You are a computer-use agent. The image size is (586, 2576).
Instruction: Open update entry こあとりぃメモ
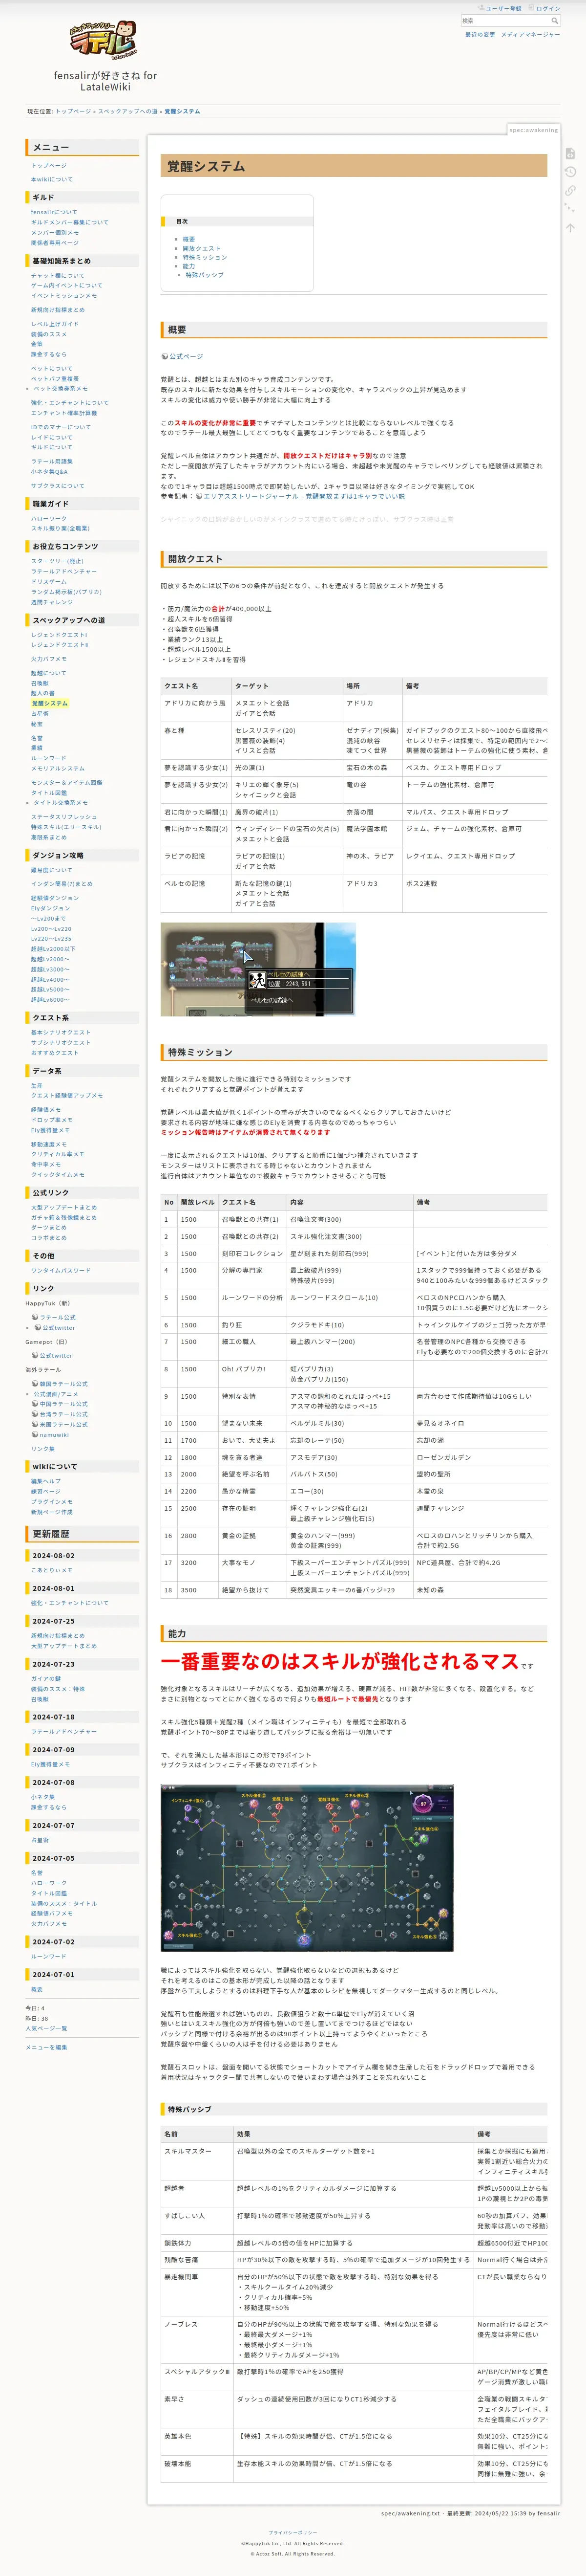point(51,1570)
